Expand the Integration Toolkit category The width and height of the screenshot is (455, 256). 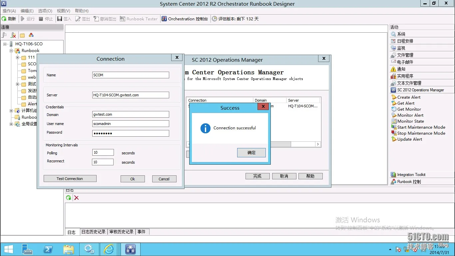coord(422,175)
